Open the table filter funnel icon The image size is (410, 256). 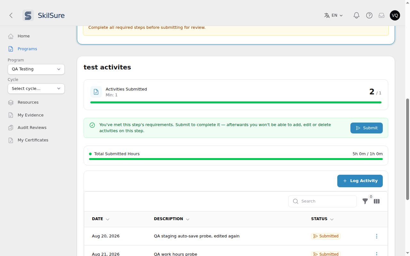365,201
